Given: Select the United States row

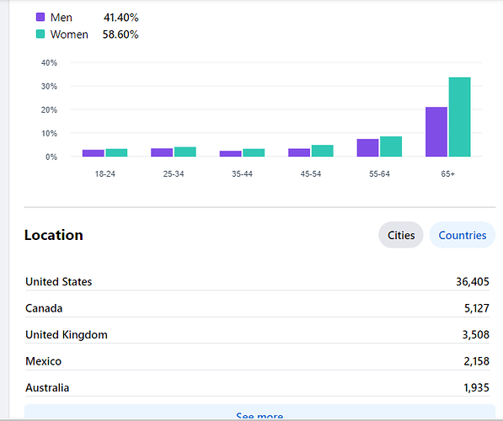Looking at the screenshot, I should (257, 281).
